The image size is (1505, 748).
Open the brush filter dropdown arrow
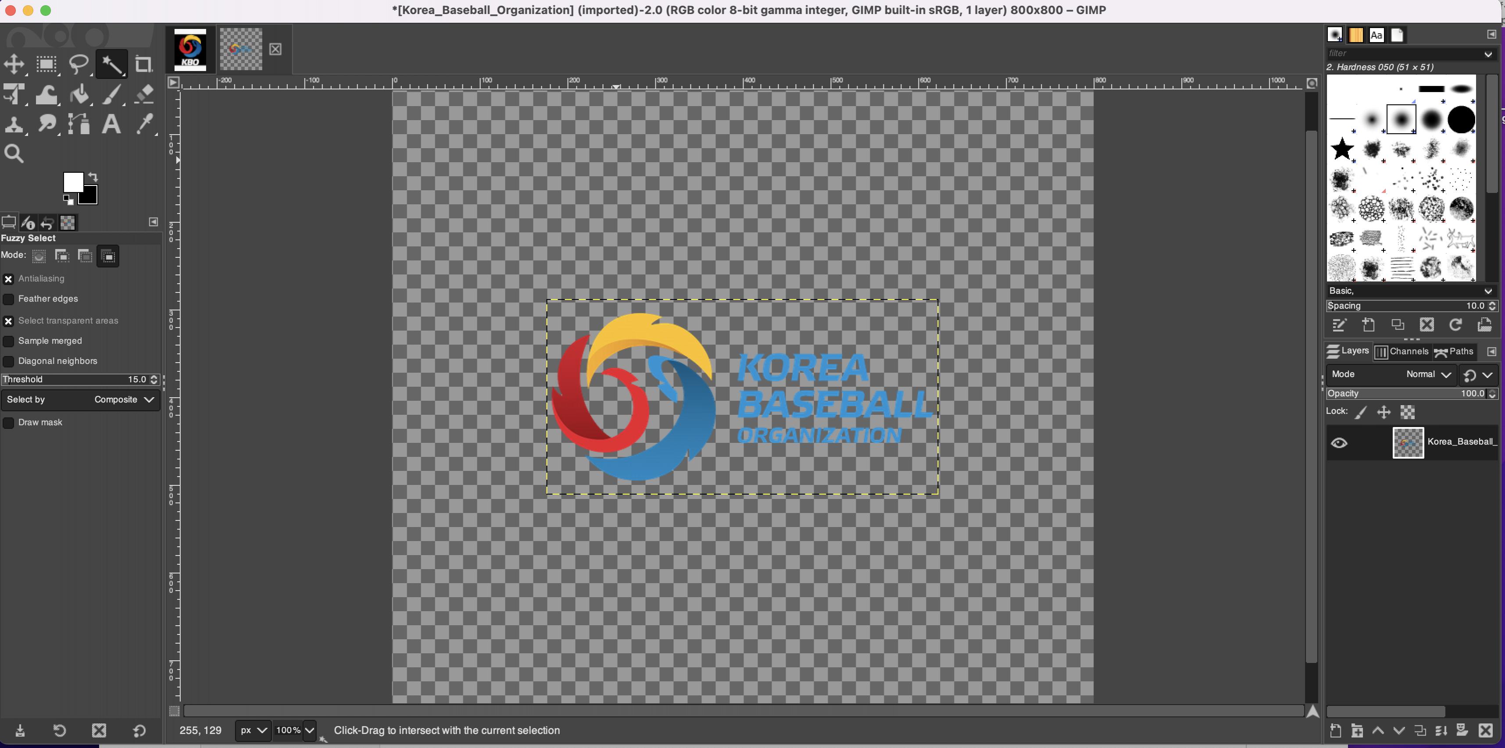click(x=1488, y=54)
